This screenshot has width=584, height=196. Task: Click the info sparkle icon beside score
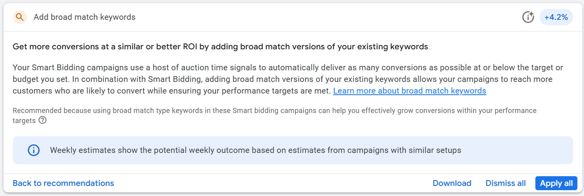[x=528, y=17]
